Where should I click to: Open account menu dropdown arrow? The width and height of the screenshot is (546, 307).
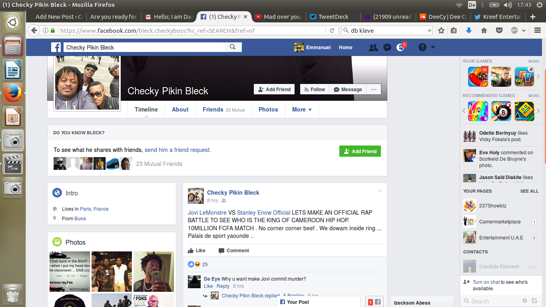pos(432,47)
